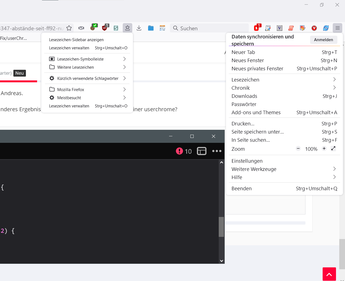This screenshot has width=345, height=281.
Task: Choose Lesezeichen-Sidebar anzeigen from bookmarks menu
Action: pos(76,40)
